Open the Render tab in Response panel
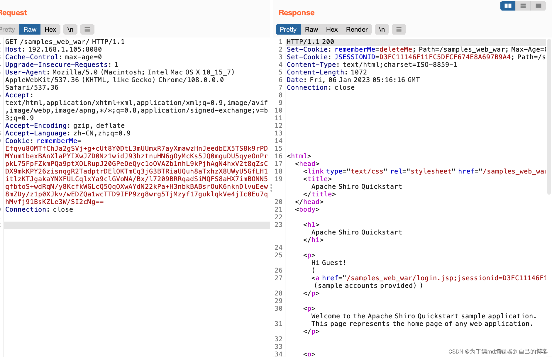 (x=357, y=29)
